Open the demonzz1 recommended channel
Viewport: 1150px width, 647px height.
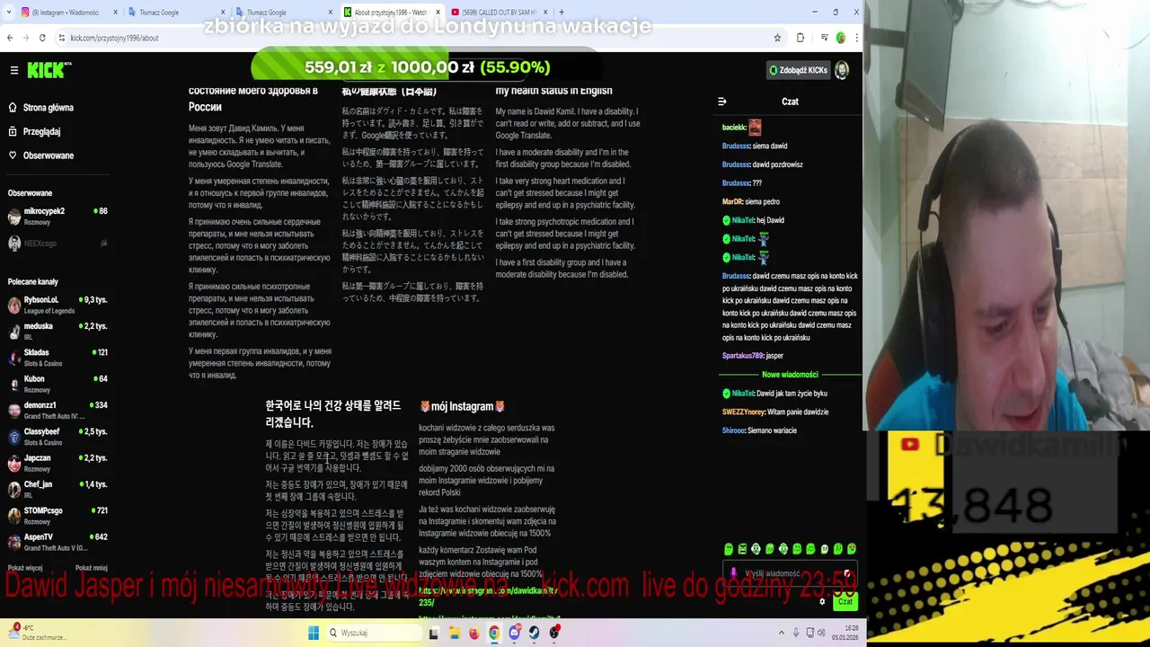point(57,410)
